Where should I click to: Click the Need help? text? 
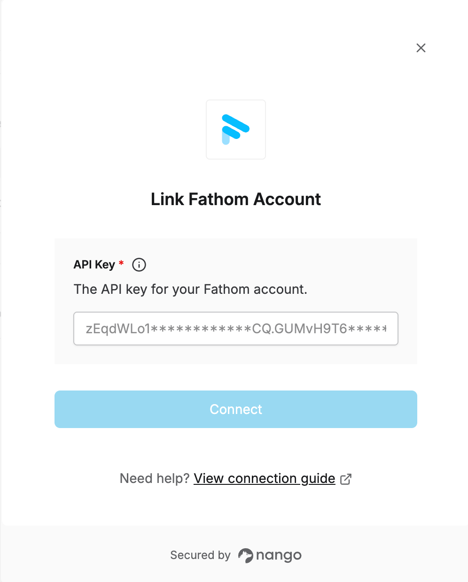(x=155, y=478)
